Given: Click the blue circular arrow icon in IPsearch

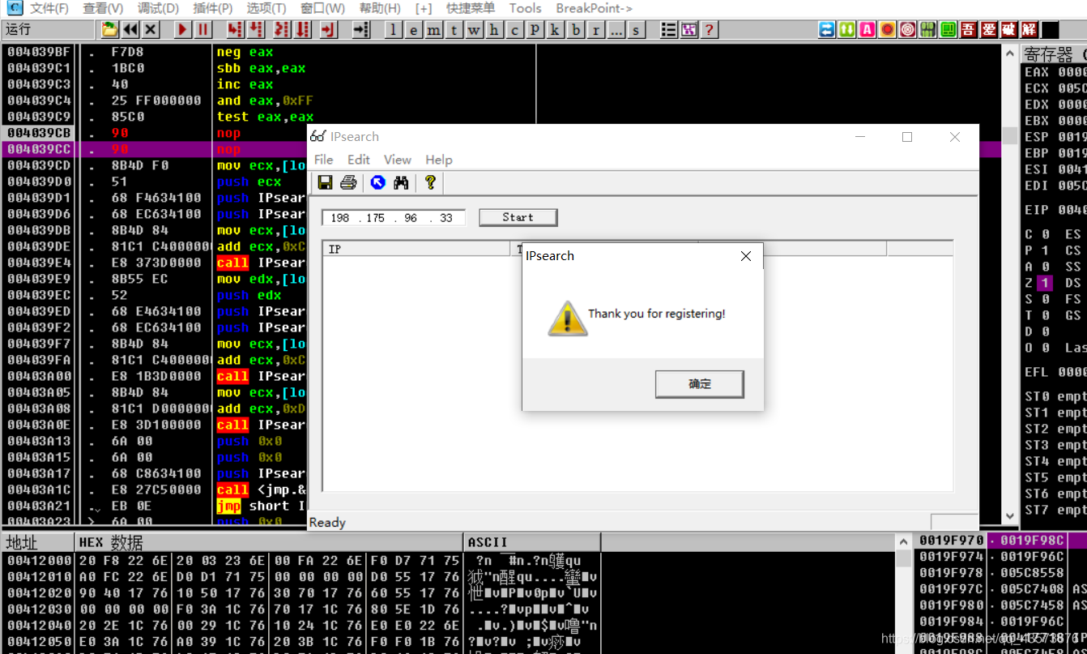Looking at the screenshot, I should 377,182.
